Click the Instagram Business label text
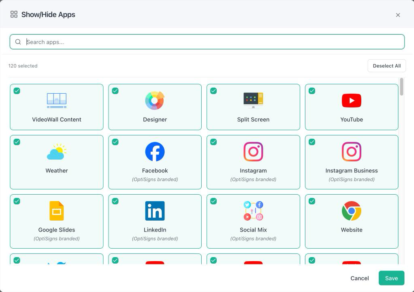This screenshot has height=292, width=414. click(x=352, y=171)
